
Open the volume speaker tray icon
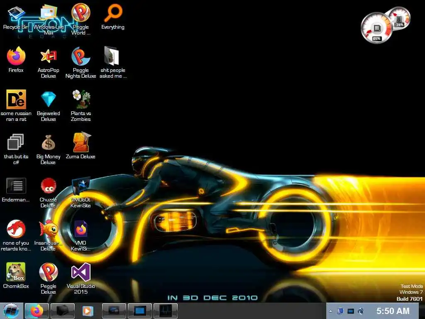pyautogui.click(x=361, y=311)
